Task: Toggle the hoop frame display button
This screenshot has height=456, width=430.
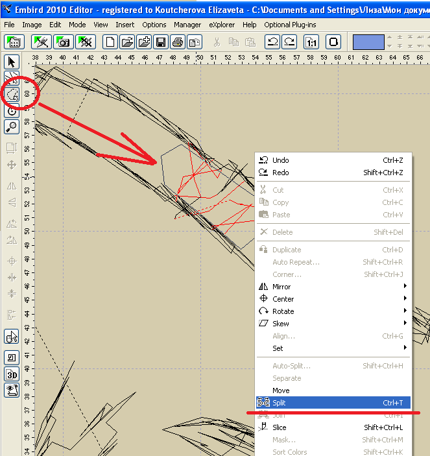Action: pos(333,42)
